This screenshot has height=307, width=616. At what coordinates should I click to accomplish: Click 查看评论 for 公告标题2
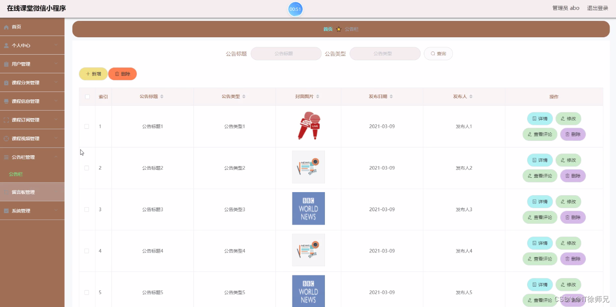[x=540, y=176]
